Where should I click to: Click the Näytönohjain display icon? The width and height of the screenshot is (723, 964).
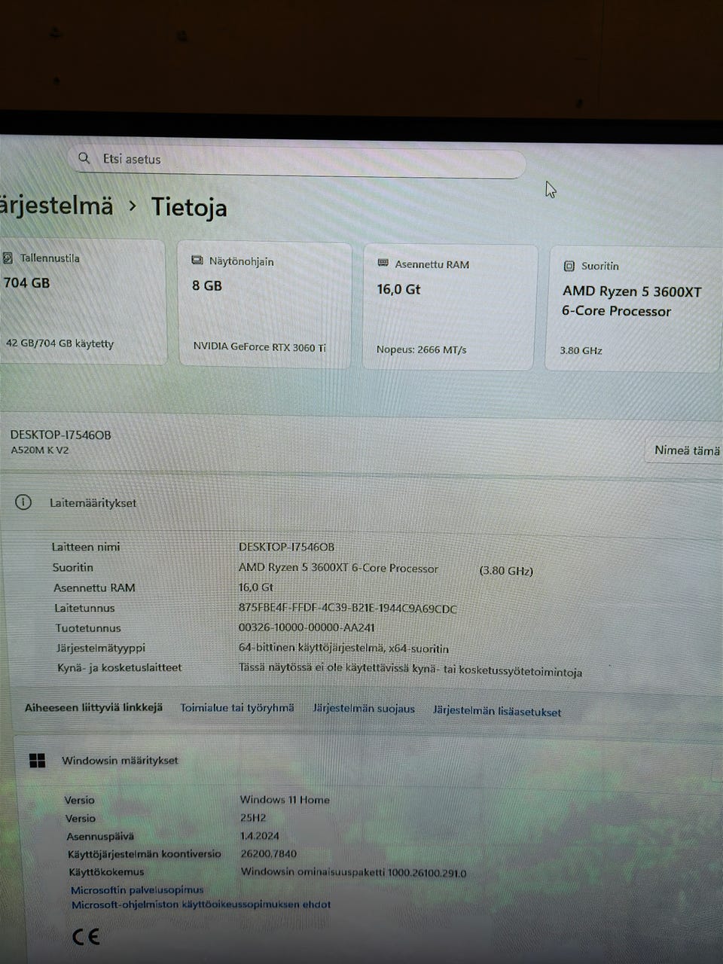coord(197,261)
